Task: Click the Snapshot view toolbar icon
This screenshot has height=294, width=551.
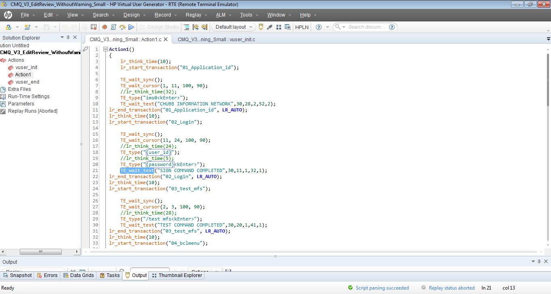Action: (x=196, y=27)
